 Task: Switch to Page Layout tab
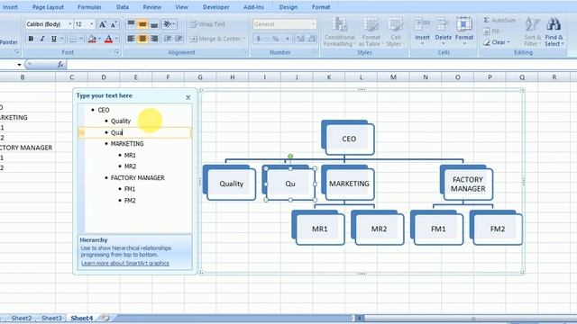(x=48, y=7)
